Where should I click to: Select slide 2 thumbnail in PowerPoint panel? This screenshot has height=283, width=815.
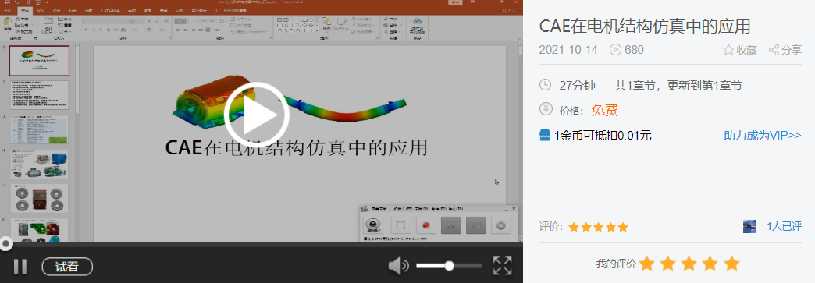(x=40, y=95)
